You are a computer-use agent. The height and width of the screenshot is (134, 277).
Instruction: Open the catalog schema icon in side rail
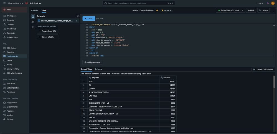33,22
